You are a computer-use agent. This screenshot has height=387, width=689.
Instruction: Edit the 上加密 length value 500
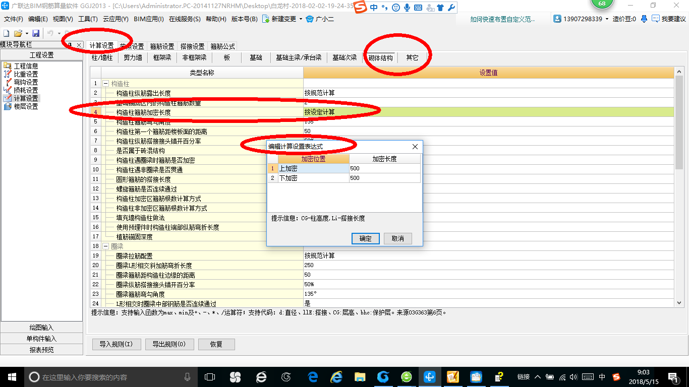pyautogui.click(x=384, y=168)
